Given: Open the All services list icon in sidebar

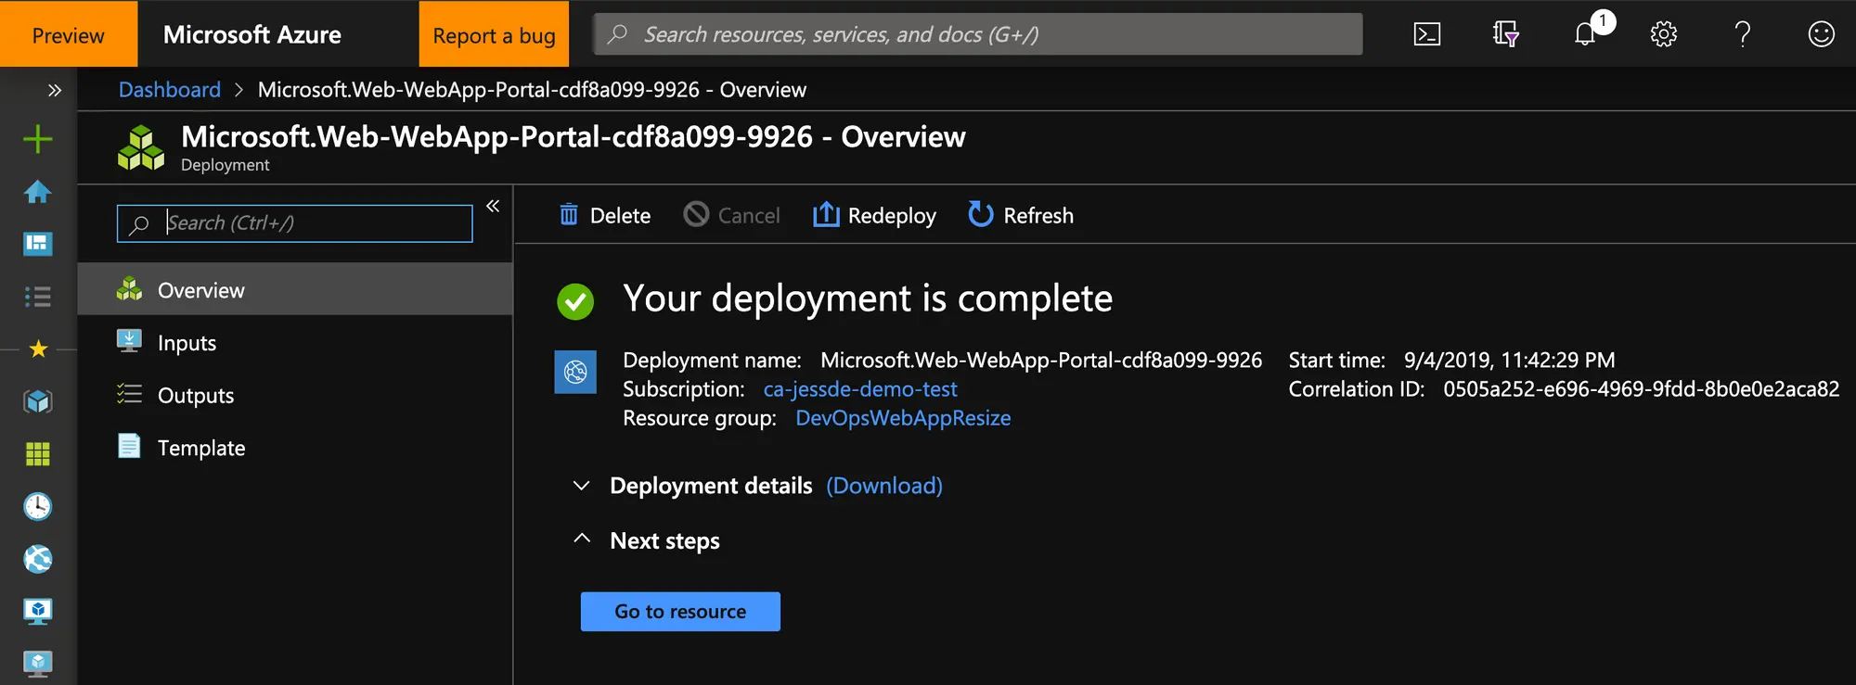Looking at the screenshot, I should point(38,297).
